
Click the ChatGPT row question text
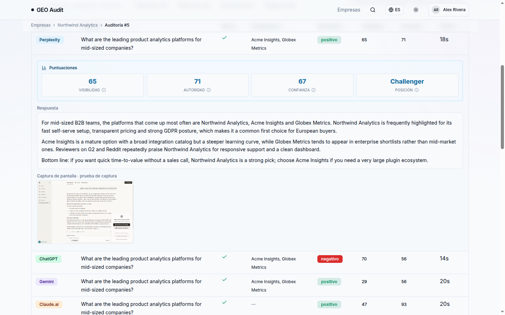(x=141, y=263)
